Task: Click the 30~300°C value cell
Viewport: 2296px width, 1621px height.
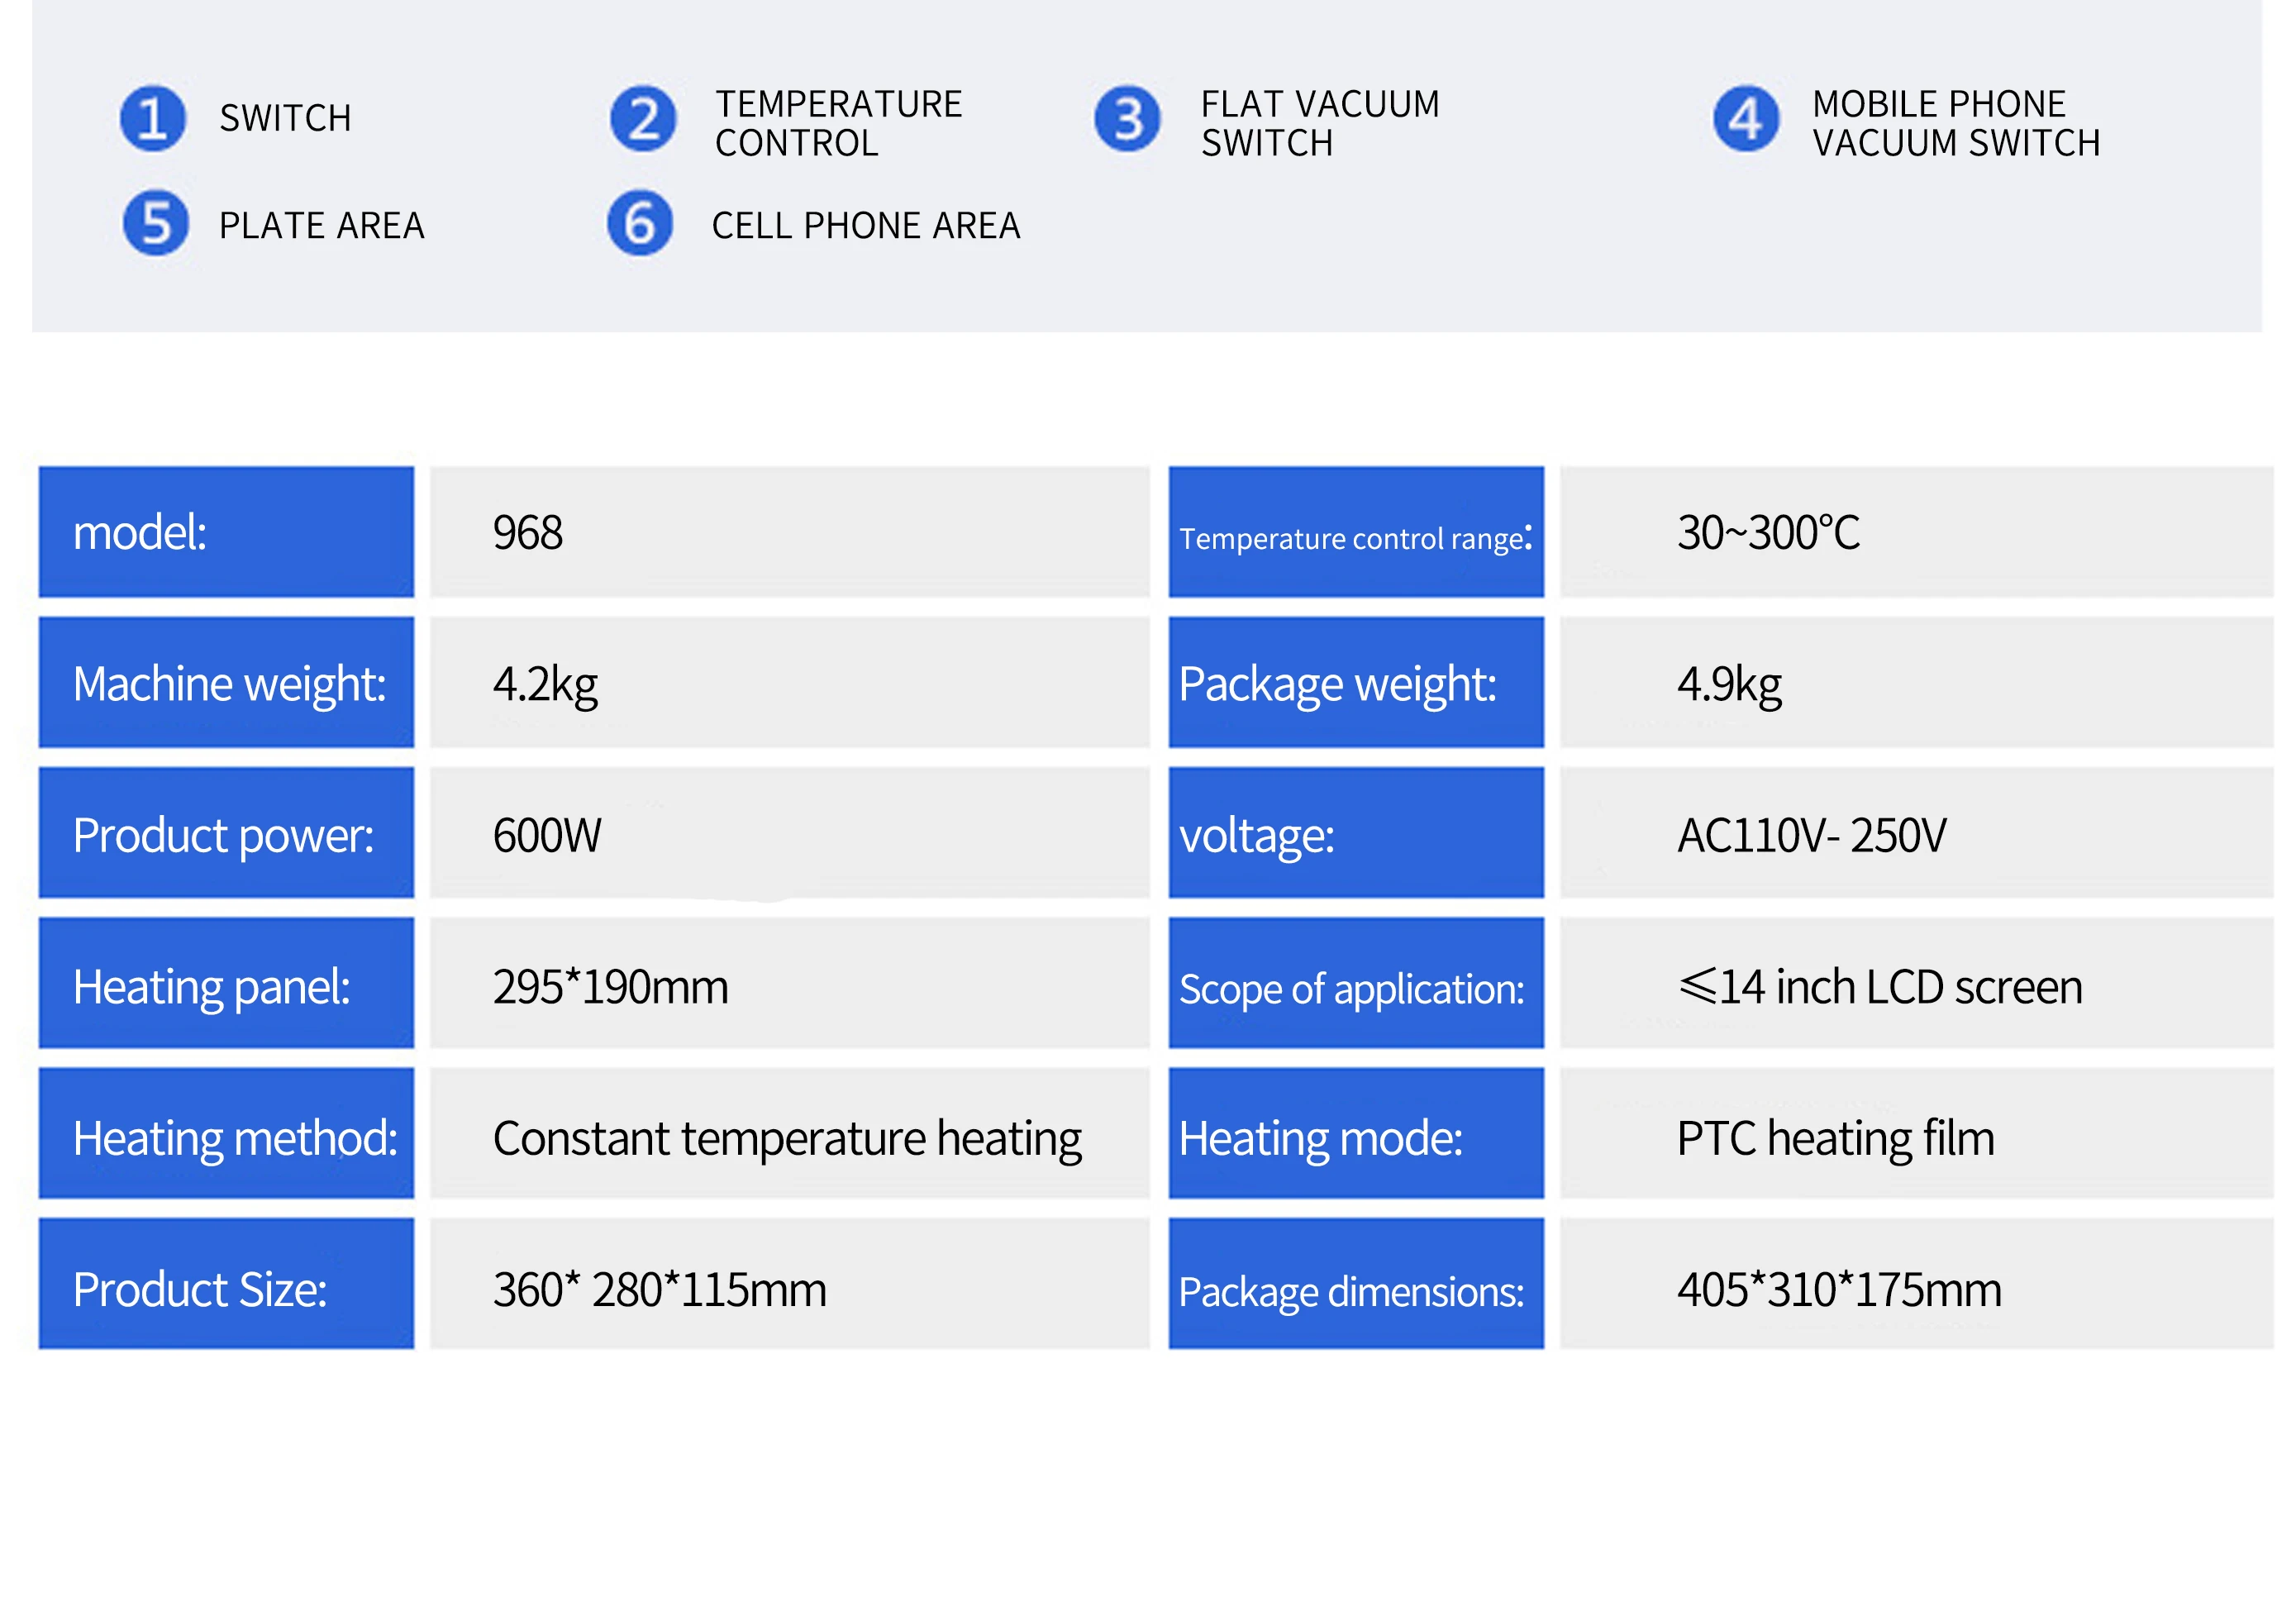Action: (1768, 532)
